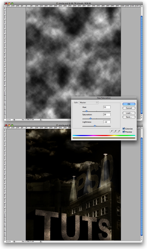This screenshot has width=147, height=249.
Task: Click the sincity.psd document icon in top title bar
Action: tap(57, 3)
